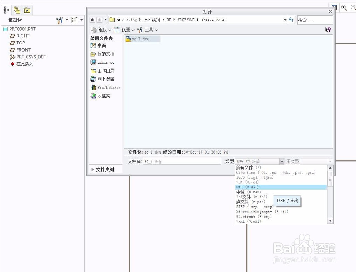Image resolution: width=356 pixels, height=272 pixels.
Task: Open model tree show list icon
Action: tap(74, 20)
